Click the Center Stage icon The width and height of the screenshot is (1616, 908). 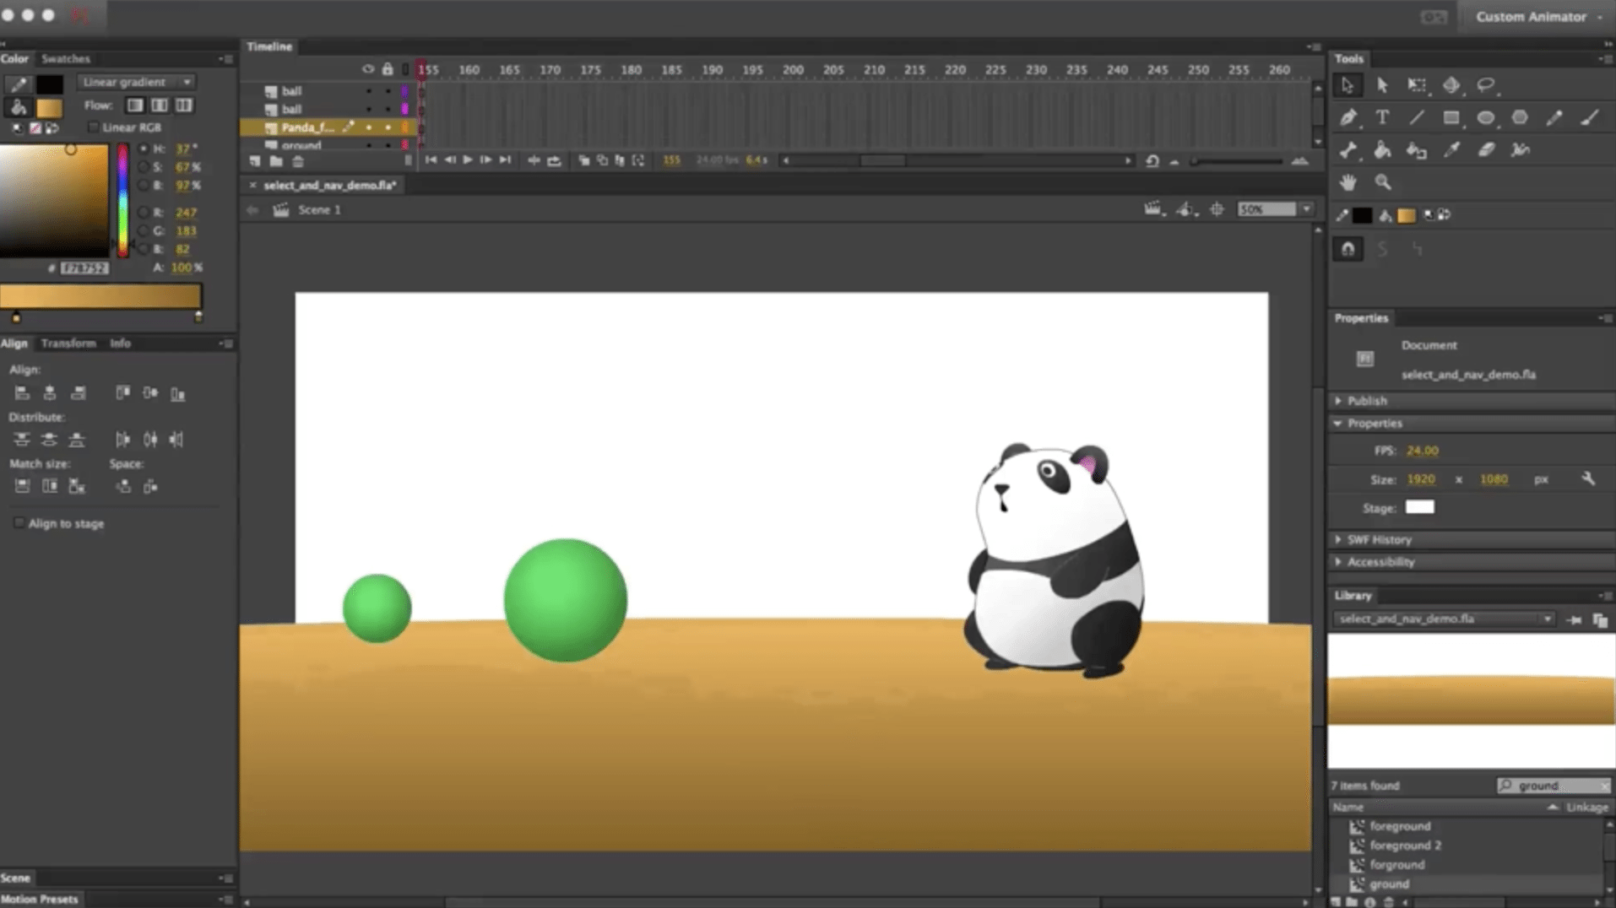(1217, 209)
